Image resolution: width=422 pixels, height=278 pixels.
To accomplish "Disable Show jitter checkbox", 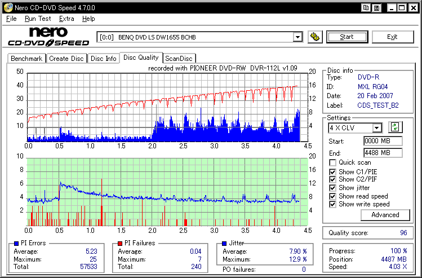I will click(x=332, y=188).
